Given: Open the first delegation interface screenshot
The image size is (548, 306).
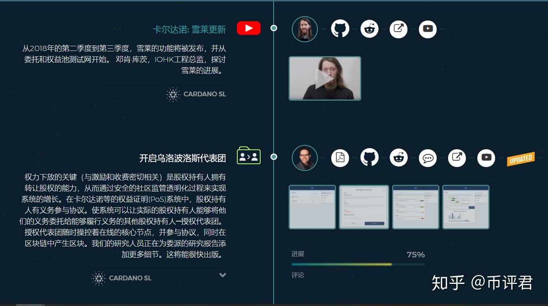Looking at the screenshot, I should pos(312,207).
